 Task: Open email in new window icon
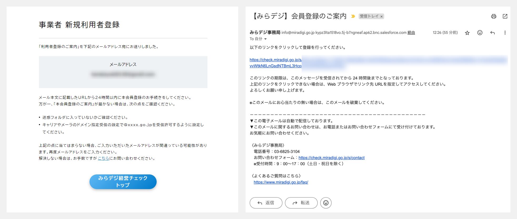point(505,16)
